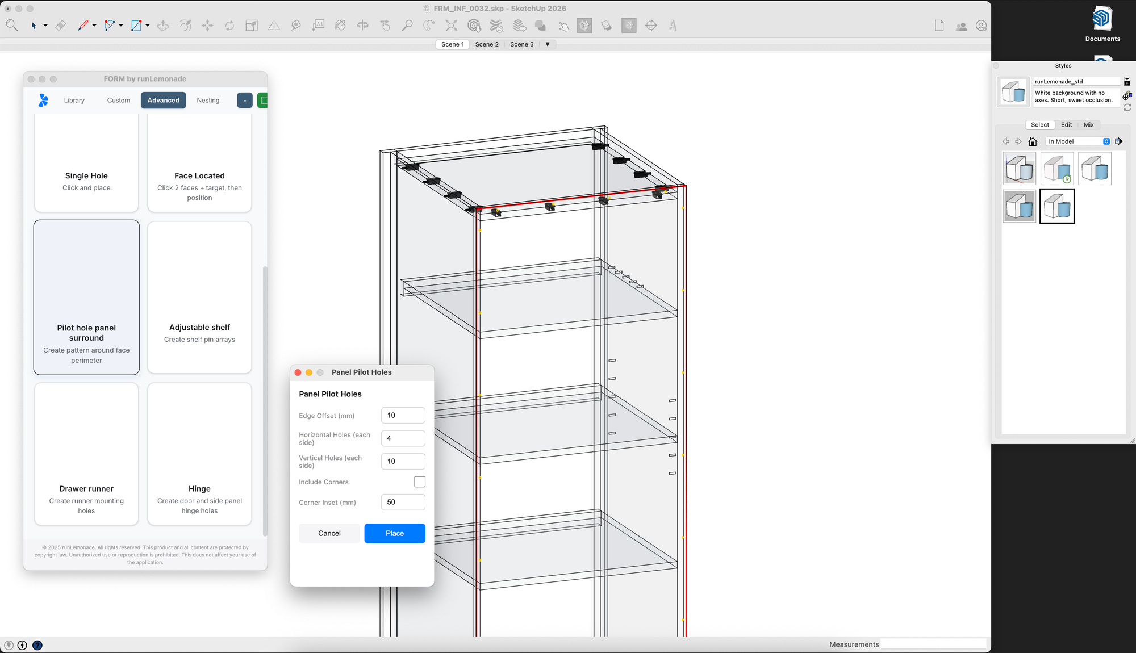This screenshot has height=653, width=1136.
Task: Activate the Move tool
Action: tap(207, 26)
